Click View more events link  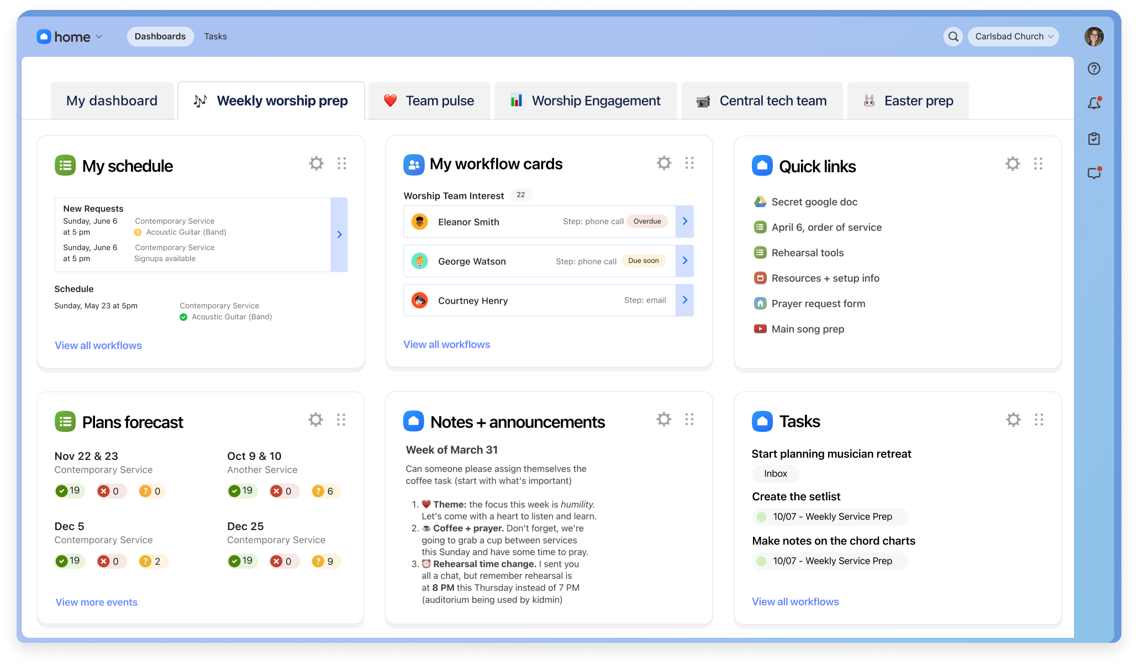pyautogui.click(x=96, y=602)
